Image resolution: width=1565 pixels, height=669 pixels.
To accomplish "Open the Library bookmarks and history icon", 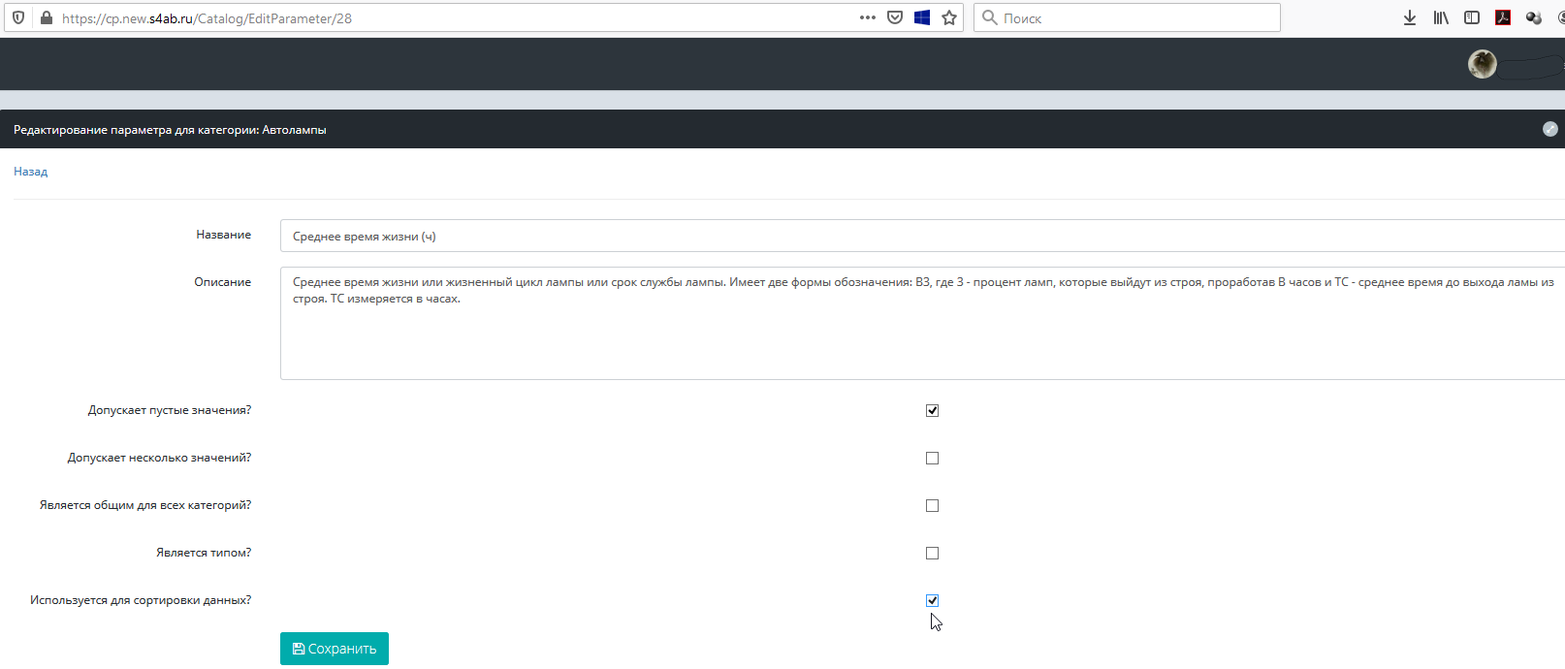I will click(1441, 17).
